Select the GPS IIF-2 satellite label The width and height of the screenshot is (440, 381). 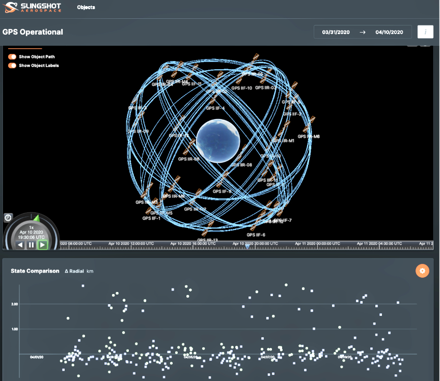[x=292, y=114]
